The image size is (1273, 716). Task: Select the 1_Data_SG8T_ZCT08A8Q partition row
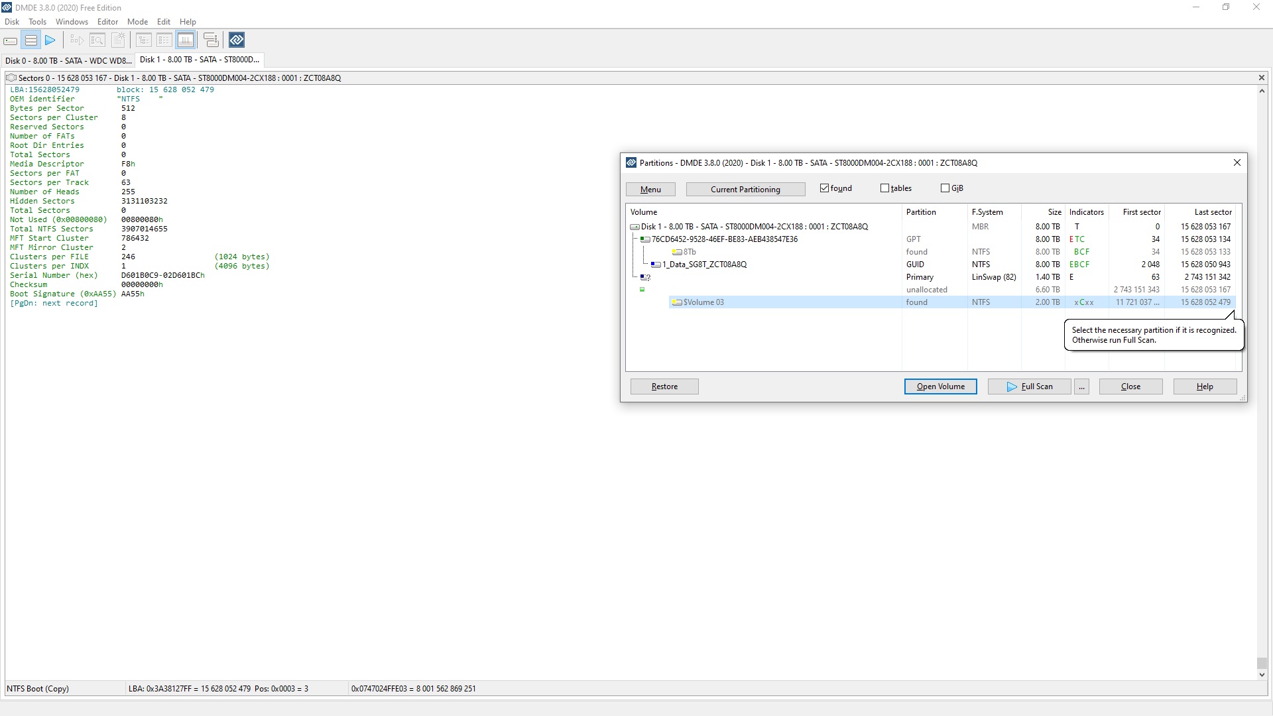941,265
